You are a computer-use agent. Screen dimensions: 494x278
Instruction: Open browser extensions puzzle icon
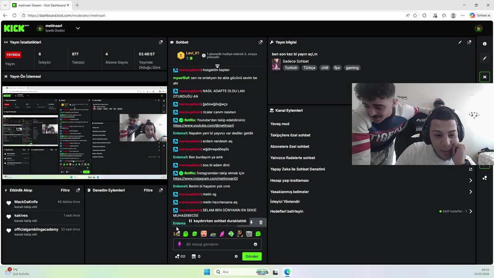[x=425, y=15]
